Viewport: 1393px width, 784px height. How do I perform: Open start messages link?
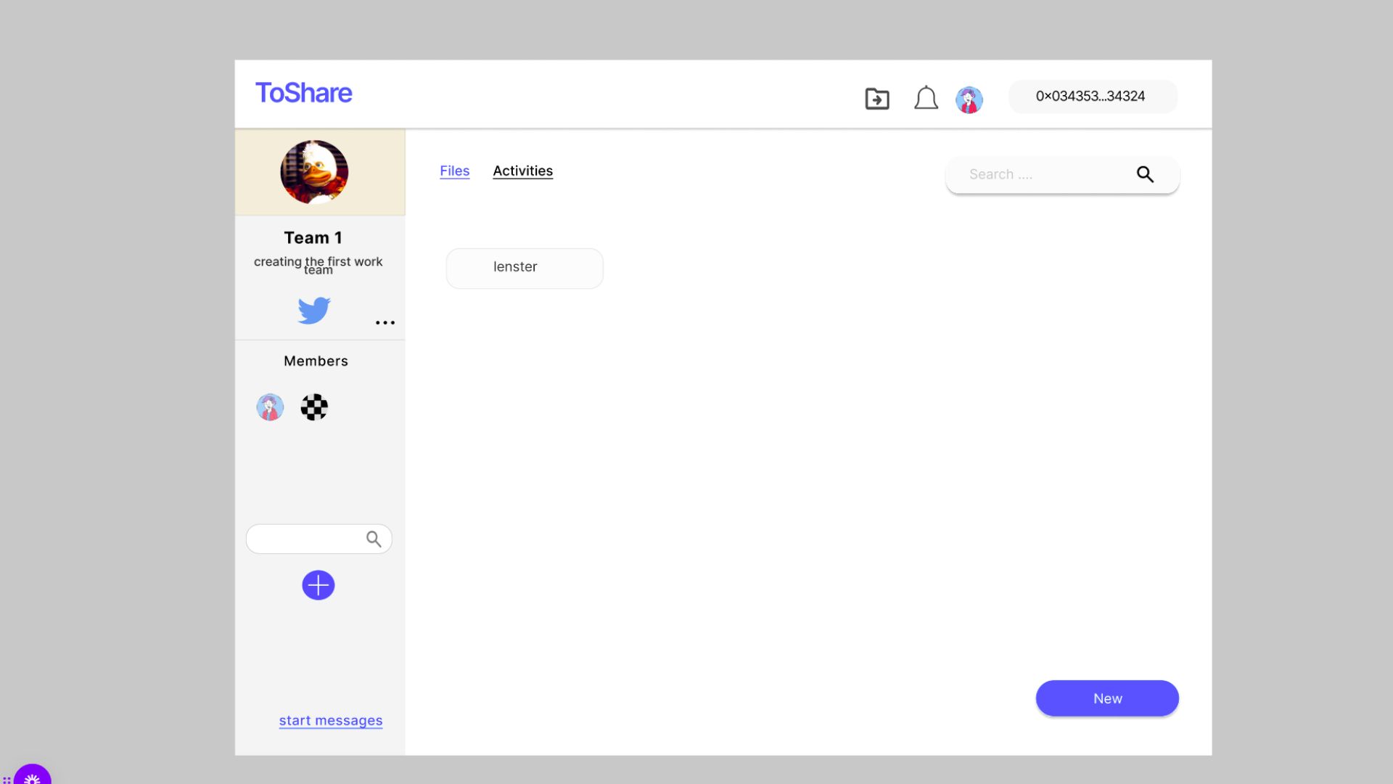coord(330,720)
